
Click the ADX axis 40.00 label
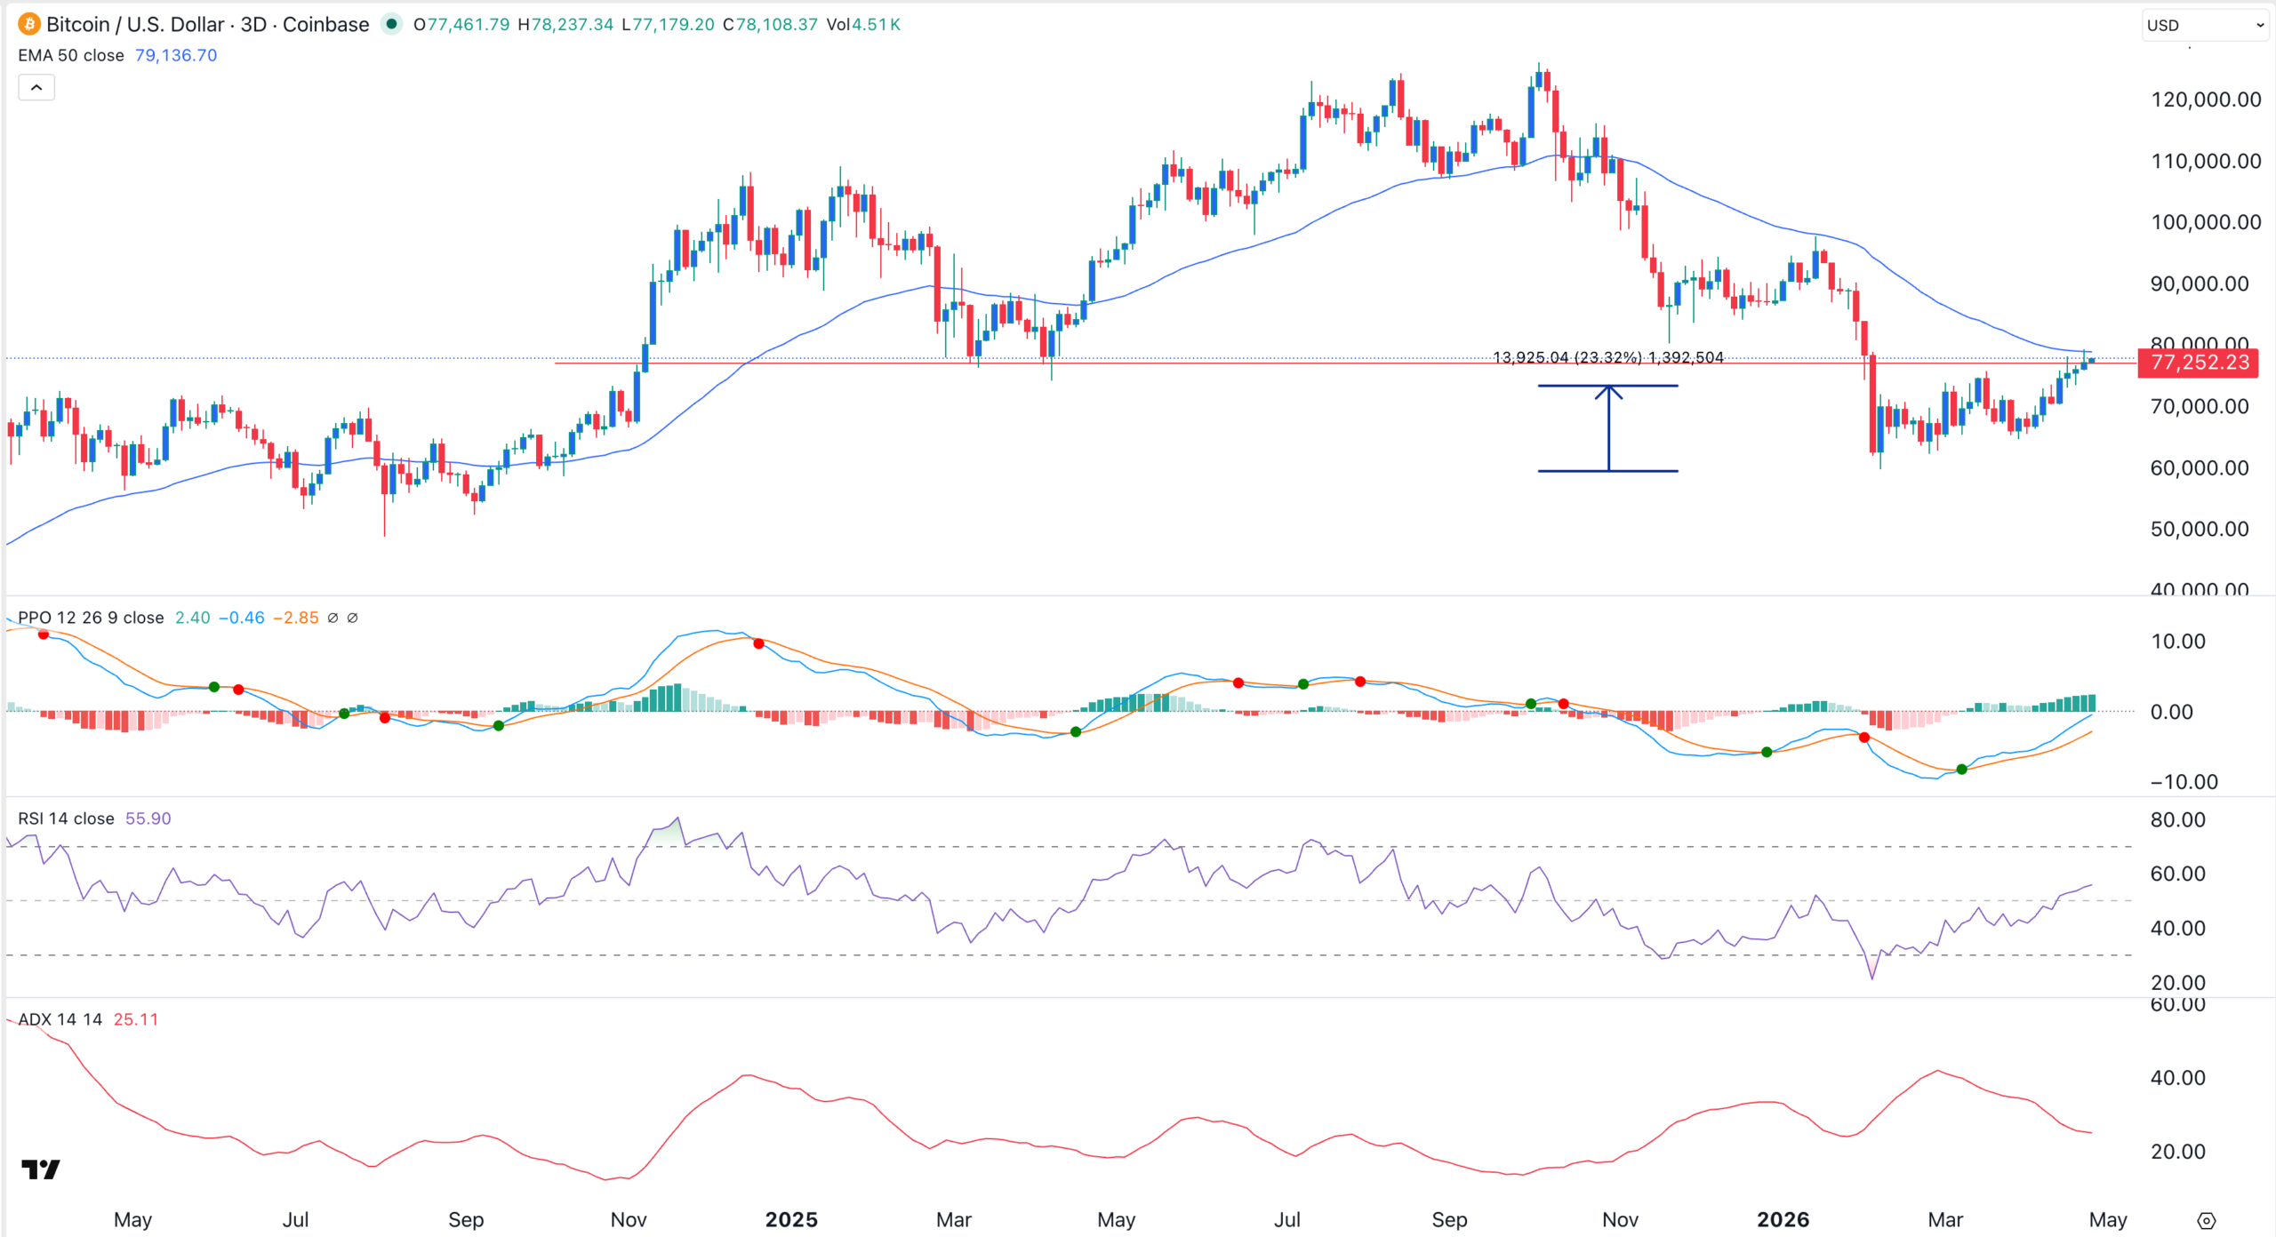(2177, 1078)
